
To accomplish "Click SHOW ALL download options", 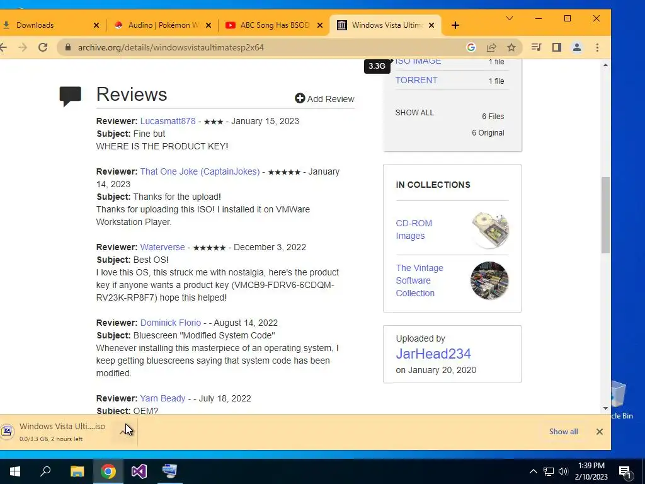I will point(414,113).
